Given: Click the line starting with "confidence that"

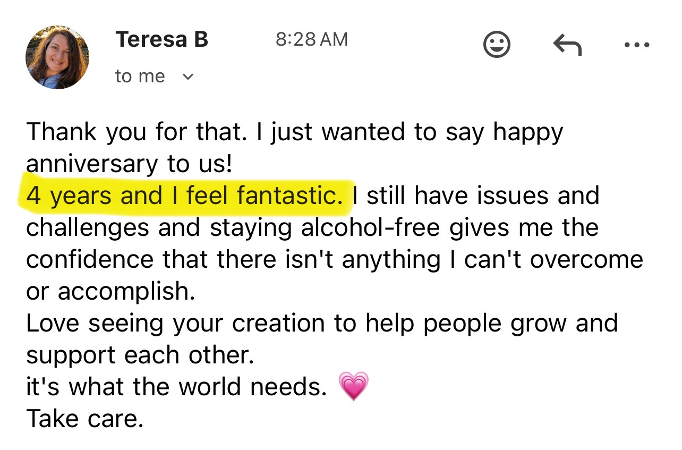Looking at the screenshot, I should point(334,259).
